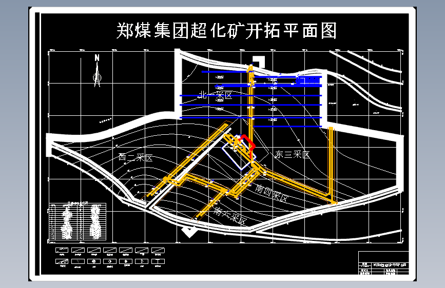Select the 西二采区 label
This screenshot has height=288, width=445.
(x=136, y=157)
